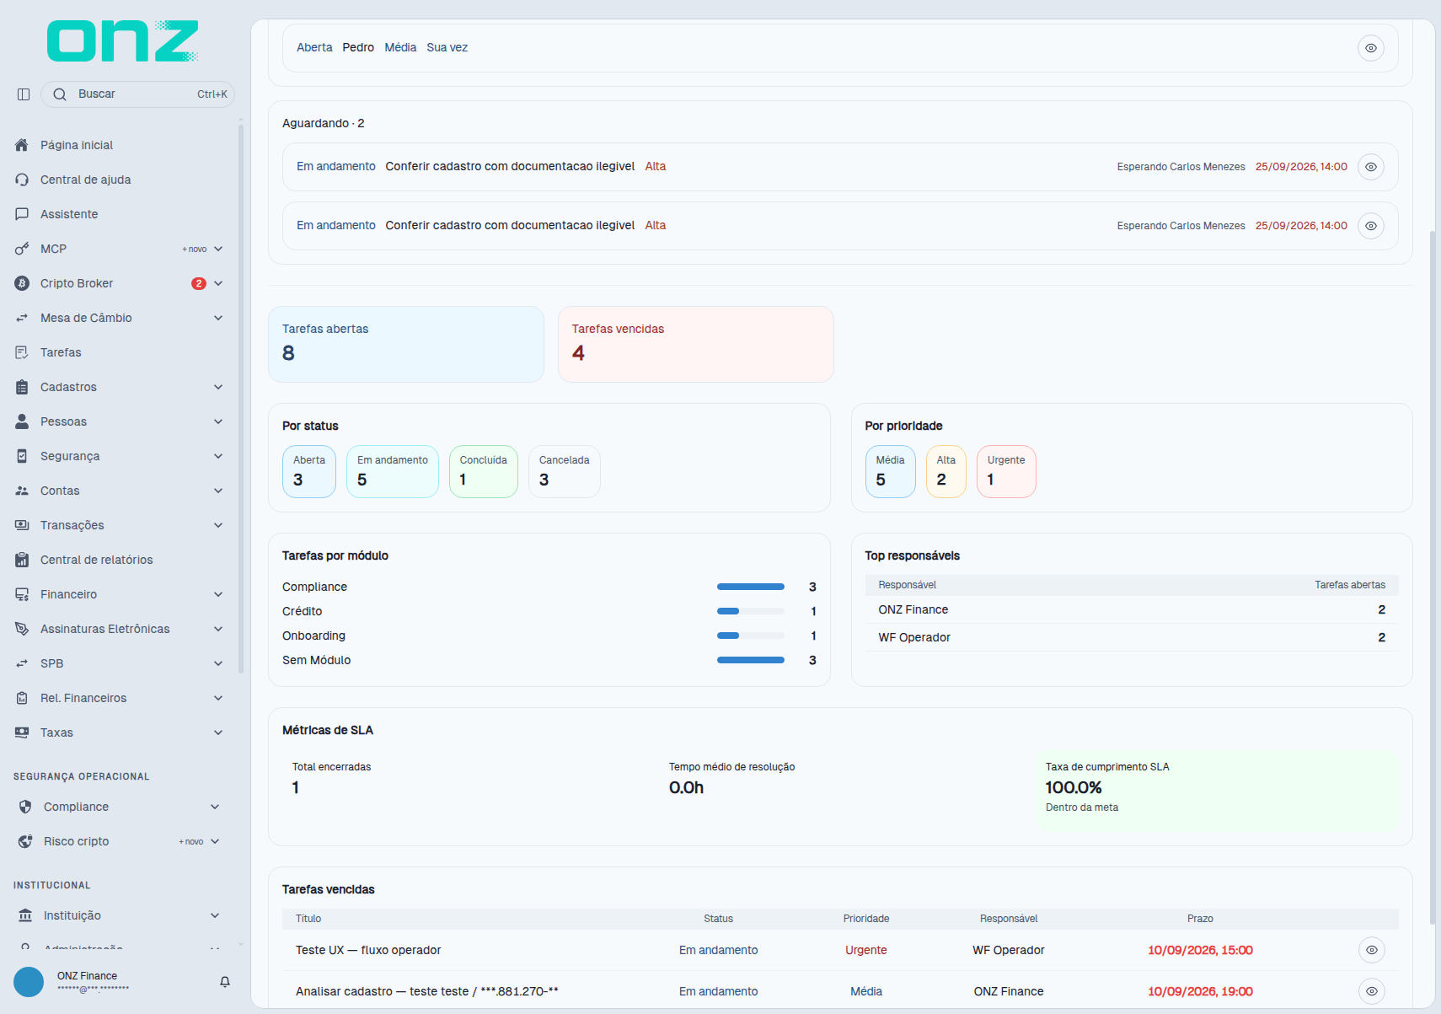This screenshot has width=1441, height=1014.
Task: Expand the Risco cripto chevron
Action: [x=215, y=841]
